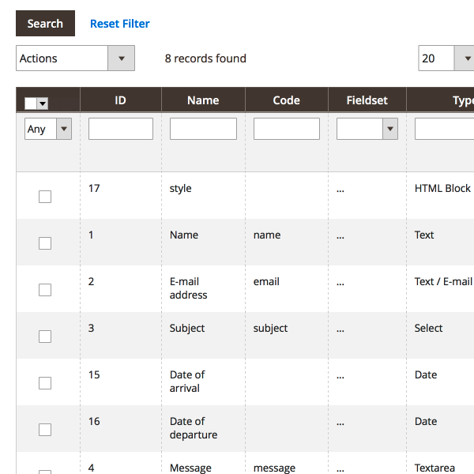Click the ID cell showing 15
The height and width of the screenshot is (474, 474).
[94, 374]
